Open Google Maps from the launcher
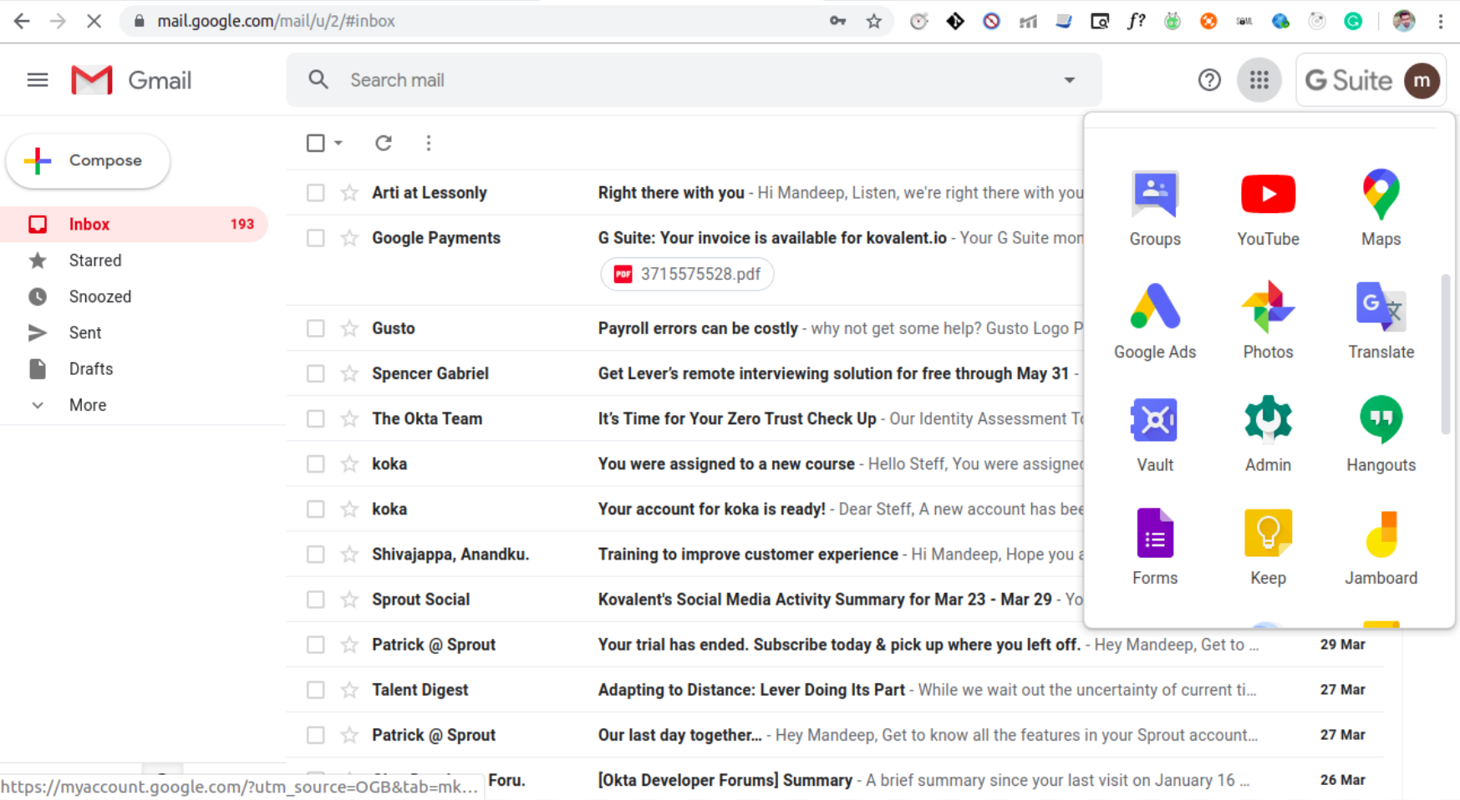1460x800 pixels. coord(1381,209)
